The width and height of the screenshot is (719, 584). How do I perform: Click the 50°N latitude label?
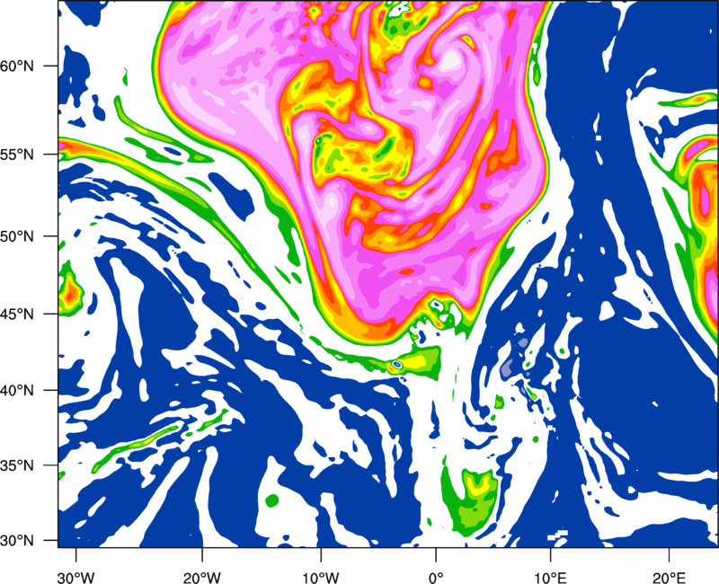pyautogui.click(x=17, y=237)
